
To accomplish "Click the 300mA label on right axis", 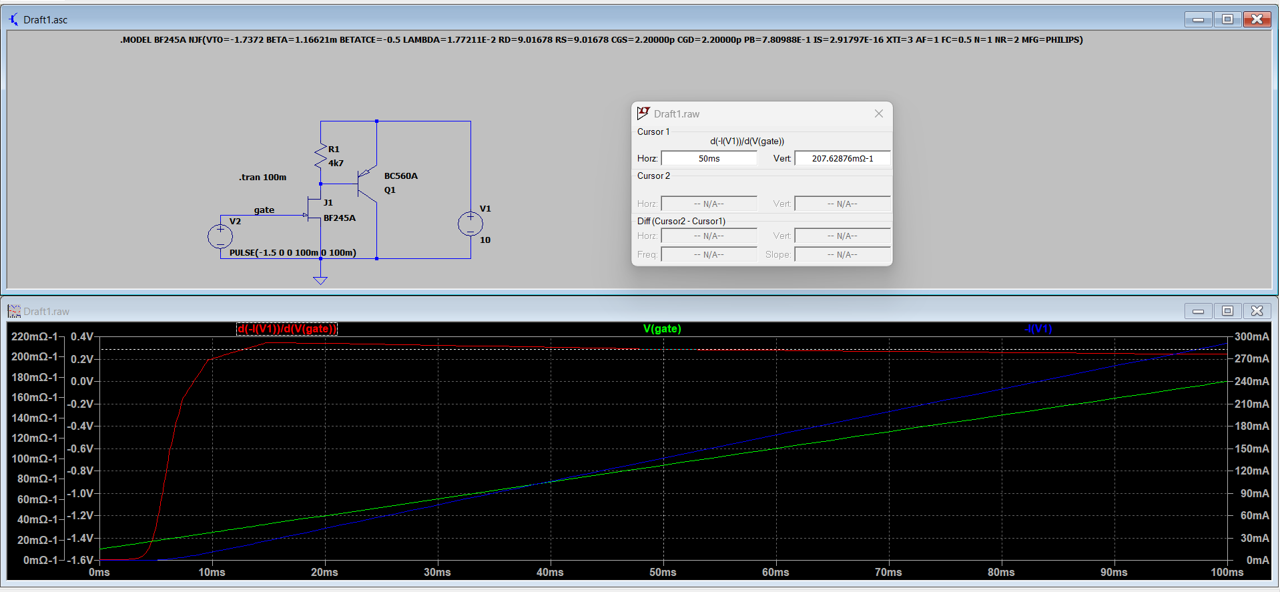I will click(1252, 336).
